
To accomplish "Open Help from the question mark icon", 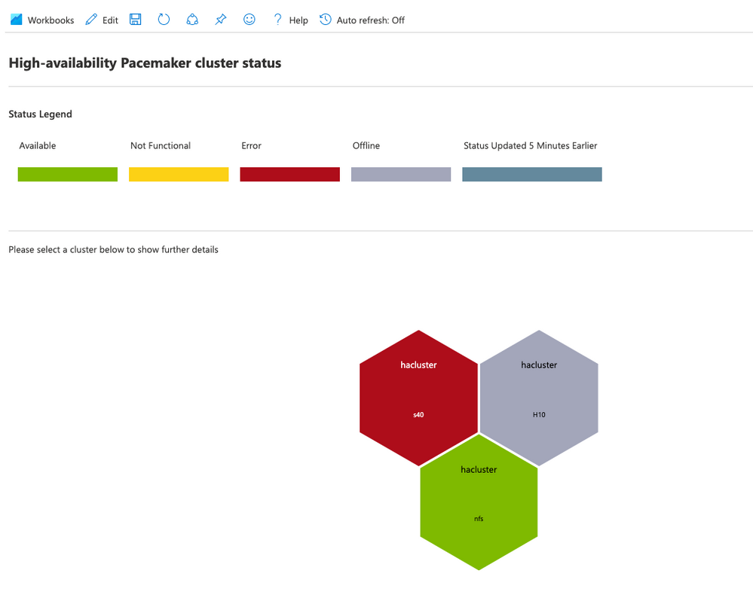I will tap(277, 20).
